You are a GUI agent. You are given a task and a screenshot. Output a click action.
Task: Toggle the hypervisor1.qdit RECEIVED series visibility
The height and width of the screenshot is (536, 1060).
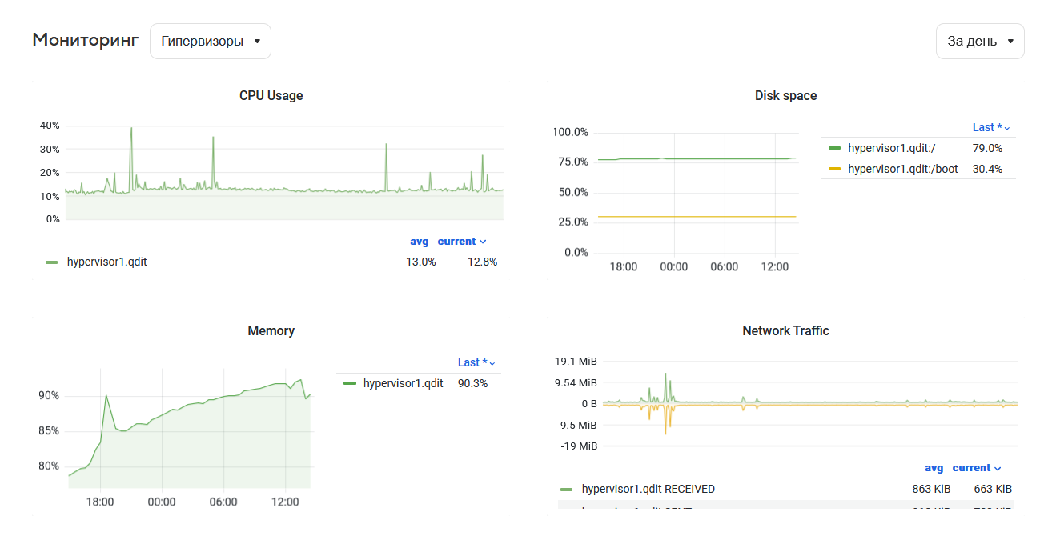tap(648, 489)
